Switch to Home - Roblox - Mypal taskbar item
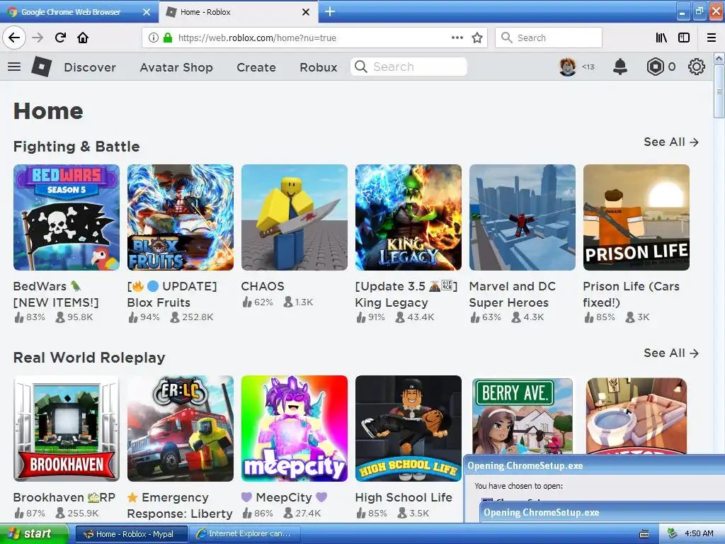Image resolution: width=725 pixels, height=544 pixels. pos(131,534)
